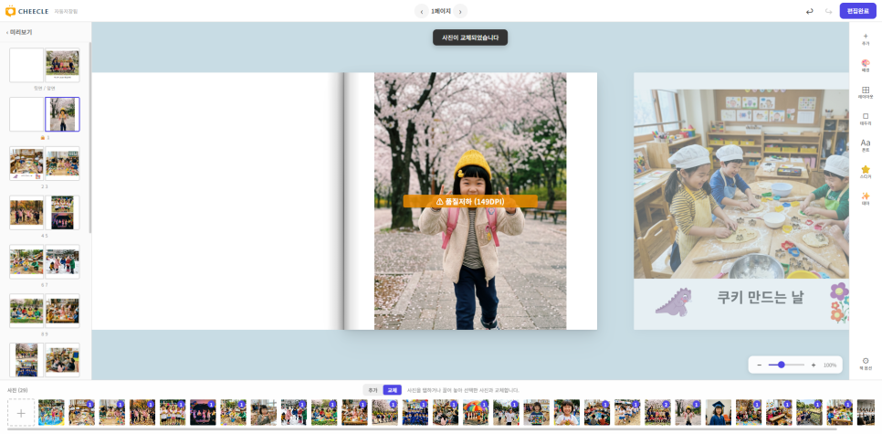Open the Aa 폰트 font tool
Screen dimensions: 882x434
(866, 146)
